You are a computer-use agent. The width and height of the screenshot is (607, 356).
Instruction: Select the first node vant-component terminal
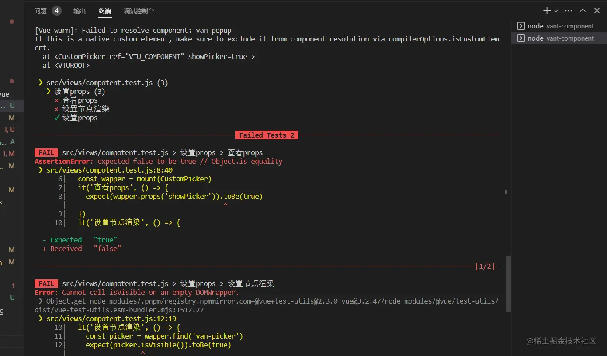[559, 26]
